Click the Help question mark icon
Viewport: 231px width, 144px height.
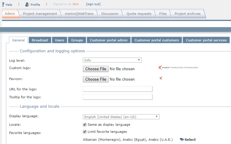coord(3,5)
